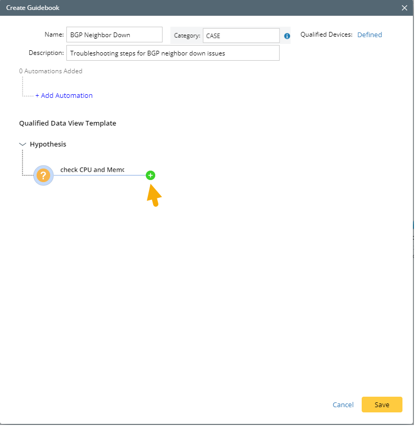Close the Create Guidebook dialog

[x=404, y=8]
